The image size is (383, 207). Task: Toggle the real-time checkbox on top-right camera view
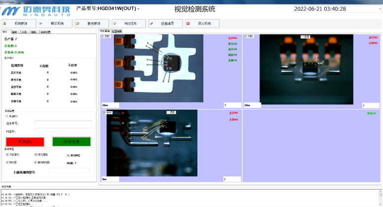click(x=246, y=36)
